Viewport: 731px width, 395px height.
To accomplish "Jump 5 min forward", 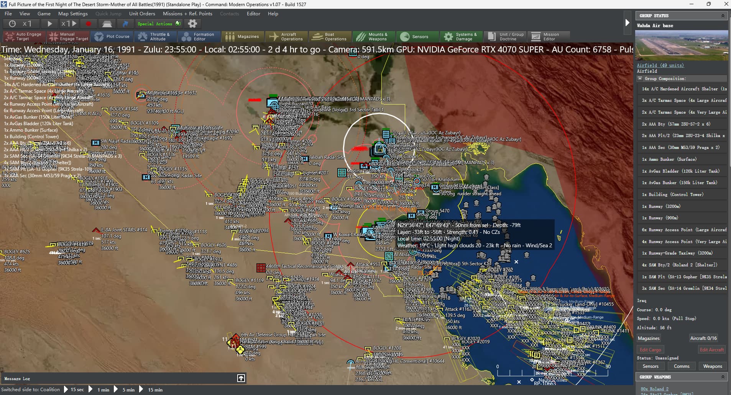I will pyautogui.click(x=125, y=390).
